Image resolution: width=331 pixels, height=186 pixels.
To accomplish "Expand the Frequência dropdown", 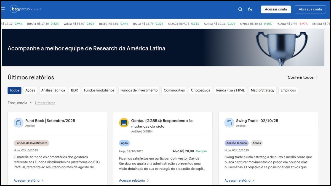I will [x=20, y=103].
